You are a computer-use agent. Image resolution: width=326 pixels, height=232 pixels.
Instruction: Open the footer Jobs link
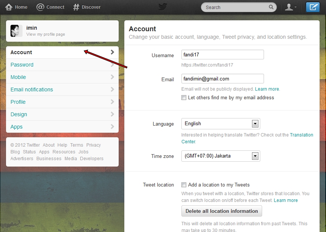coord(83,152)
